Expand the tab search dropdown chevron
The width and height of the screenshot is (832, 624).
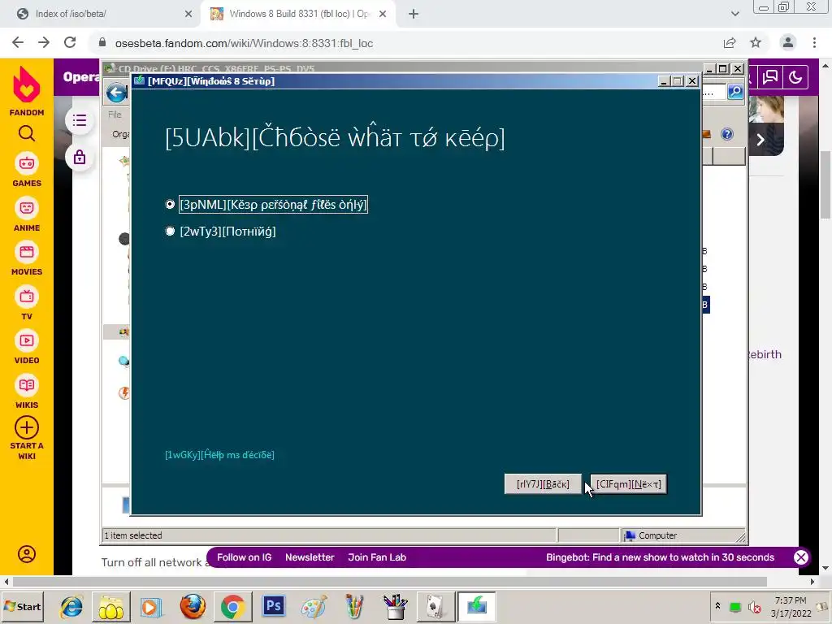[x=734, y=14]
